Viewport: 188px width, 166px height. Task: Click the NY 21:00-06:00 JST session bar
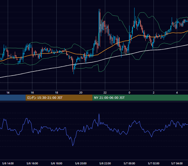tap(140, 98)
